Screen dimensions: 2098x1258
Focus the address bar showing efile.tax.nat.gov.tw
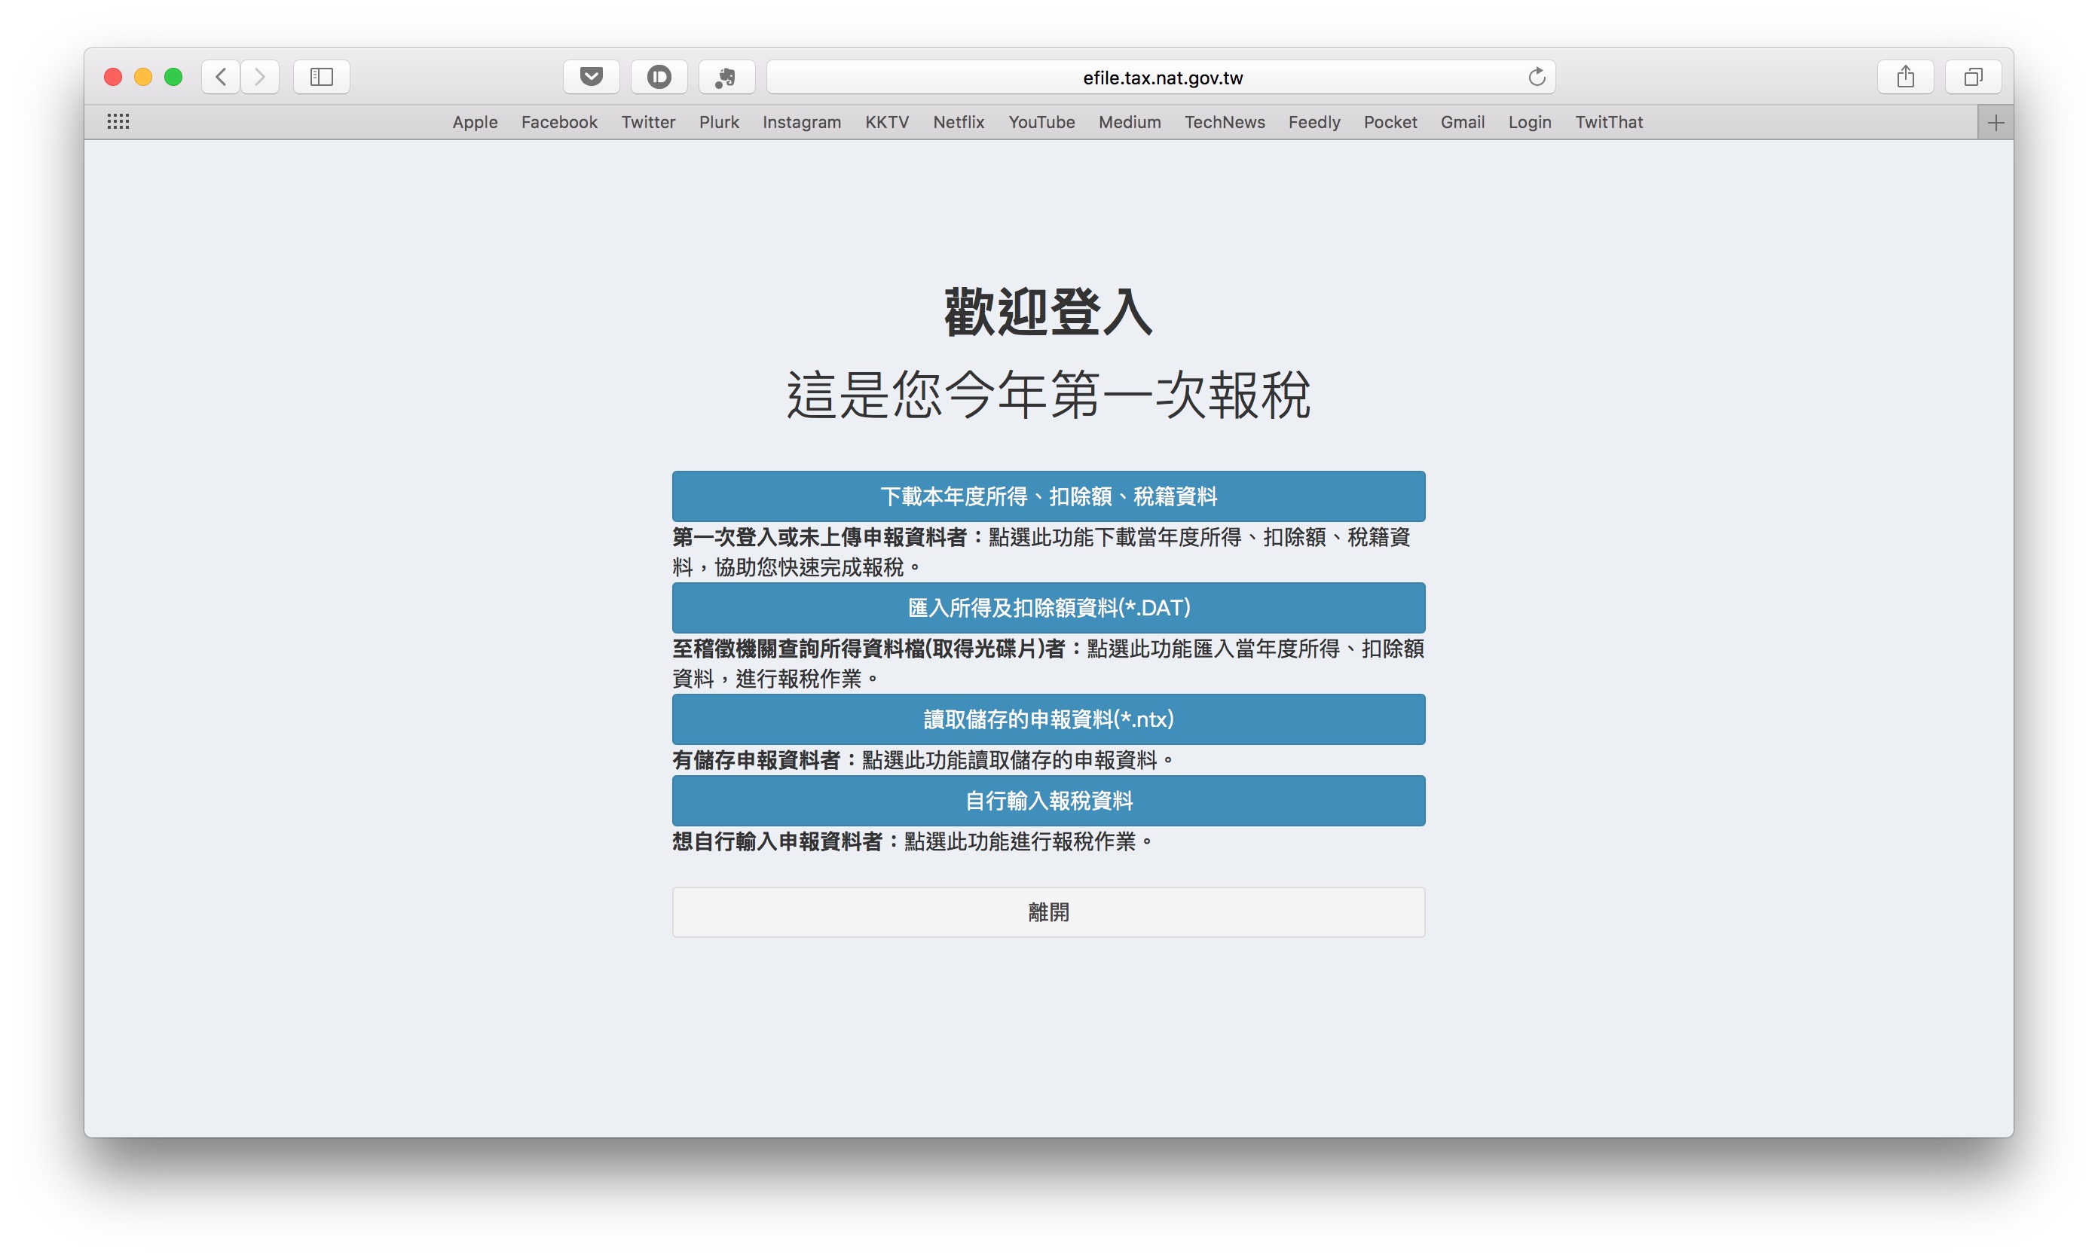(x=1161, y=77)
